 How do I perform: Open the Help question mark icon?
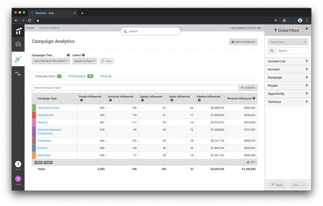click(x=18, y=164)
